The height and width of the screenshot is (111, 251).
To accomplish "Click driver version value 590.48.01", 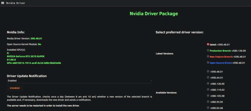I will pos(36,38).
